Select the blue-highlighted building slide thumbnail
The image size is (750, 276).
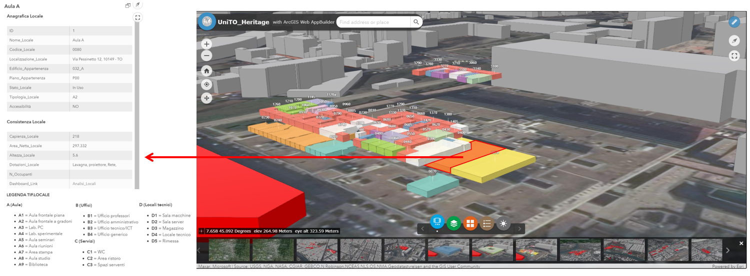447,250
